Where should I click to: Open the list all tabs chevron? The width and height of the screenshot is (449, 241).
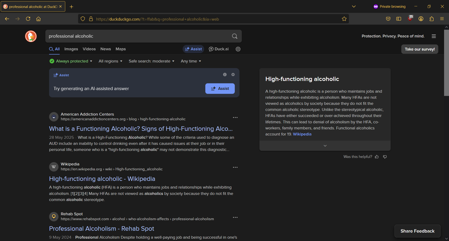tap(354, 6)
